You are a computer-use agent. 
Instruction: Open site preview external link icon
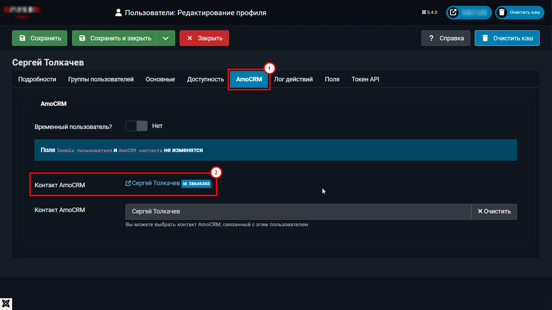[x=453, y=12]
